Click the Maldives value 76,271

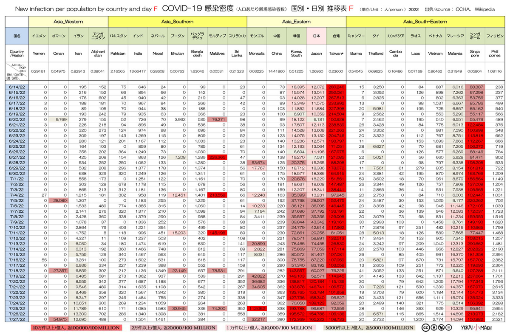pos(217,119)
